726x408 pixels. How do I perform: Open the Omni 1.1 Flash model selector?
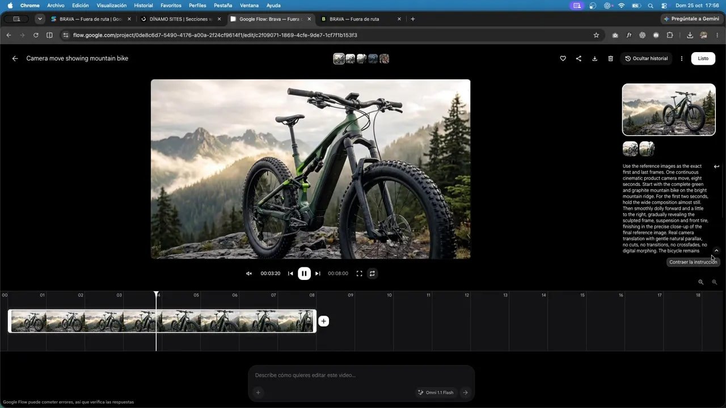click(x=436, y=392)
